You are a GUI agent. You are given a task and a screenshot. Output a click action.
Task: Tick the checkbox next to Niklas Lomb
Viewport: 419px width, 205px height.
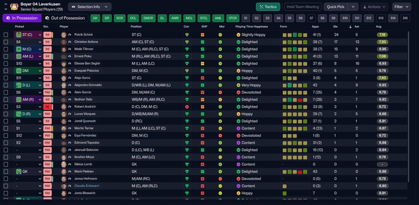click(x=6, y=164)
